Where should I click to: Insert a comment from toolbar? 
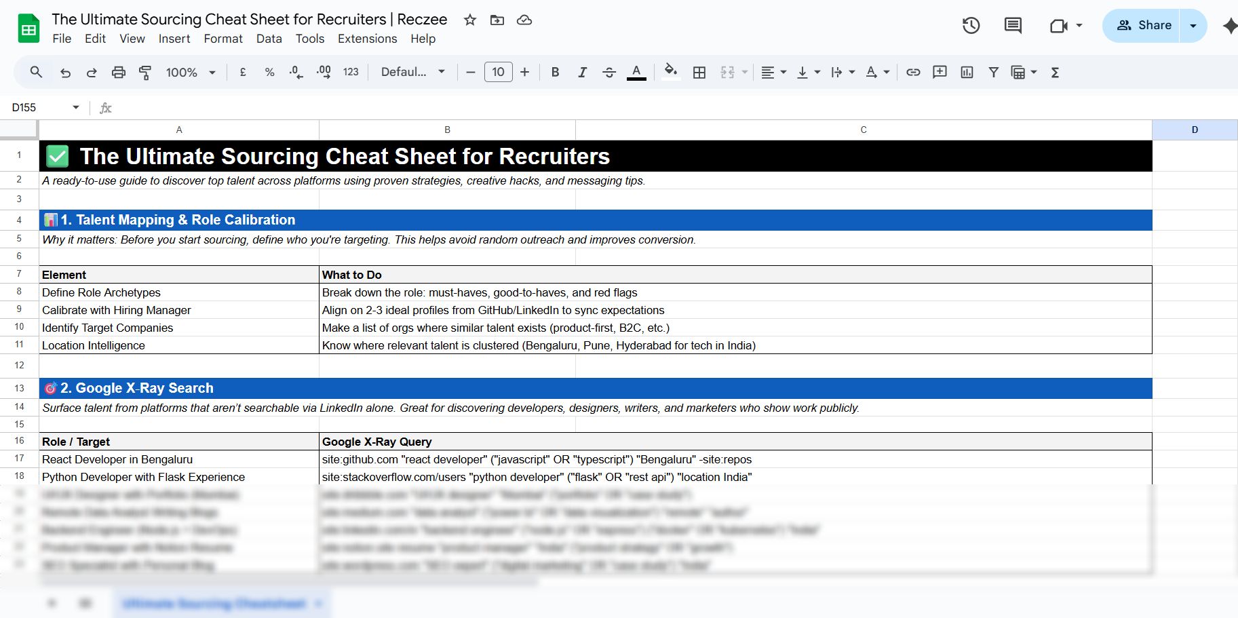tap(940, 72)
